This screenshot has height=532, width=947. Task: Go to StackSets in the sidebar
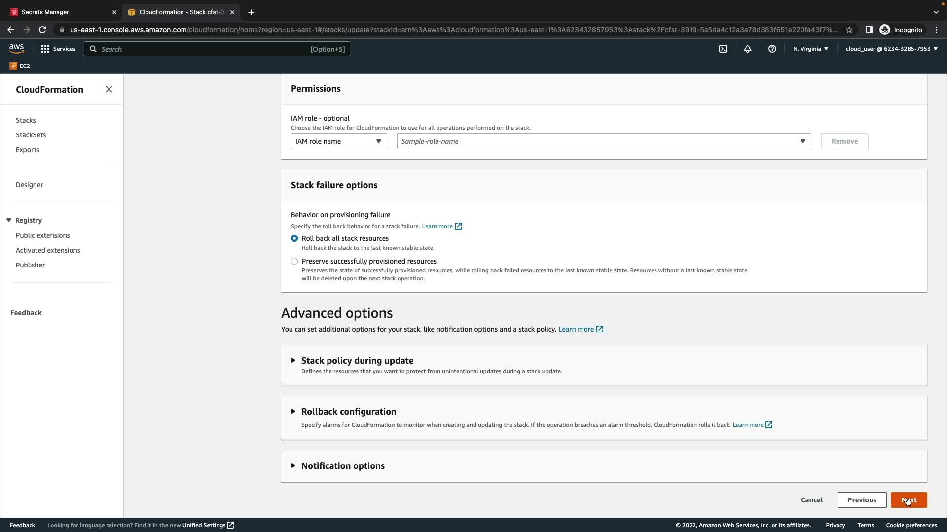click(x=31, y=135)
